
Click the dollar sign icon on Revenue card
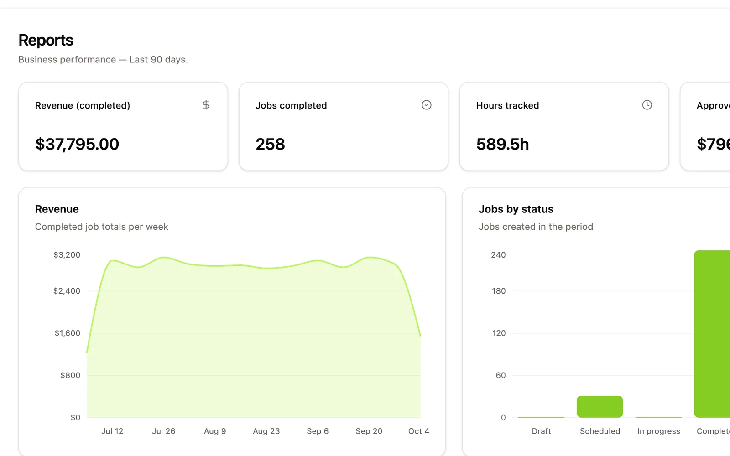pyautogui.click(x=206, y=105)
